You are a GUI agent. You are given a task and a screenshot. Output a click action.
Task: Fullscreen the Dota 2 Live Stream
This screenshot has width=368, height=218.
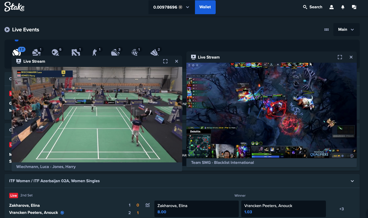[340, 57]
